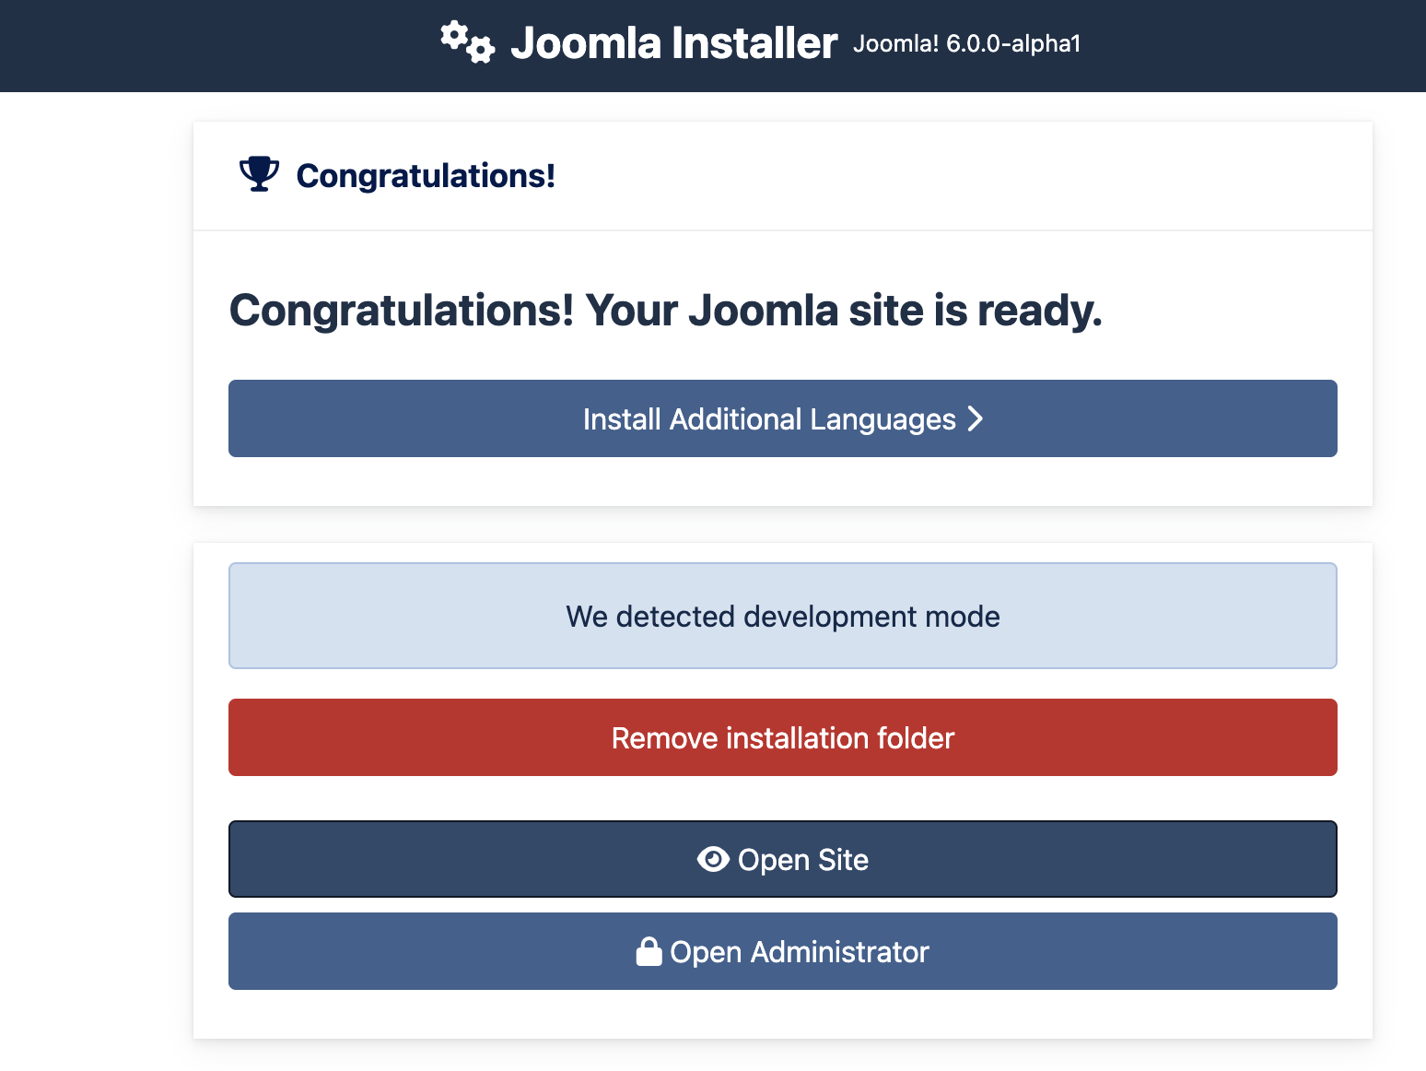Install Additional Languages button

[783, 418]
